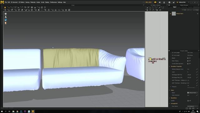Open the File menu
Screen dimensions: 200x113
[x=6, y=2]
